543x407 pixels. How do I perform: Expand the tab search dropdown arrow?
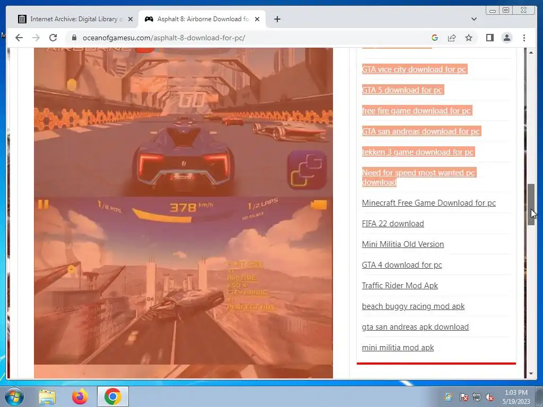click(x=474, y=19)
